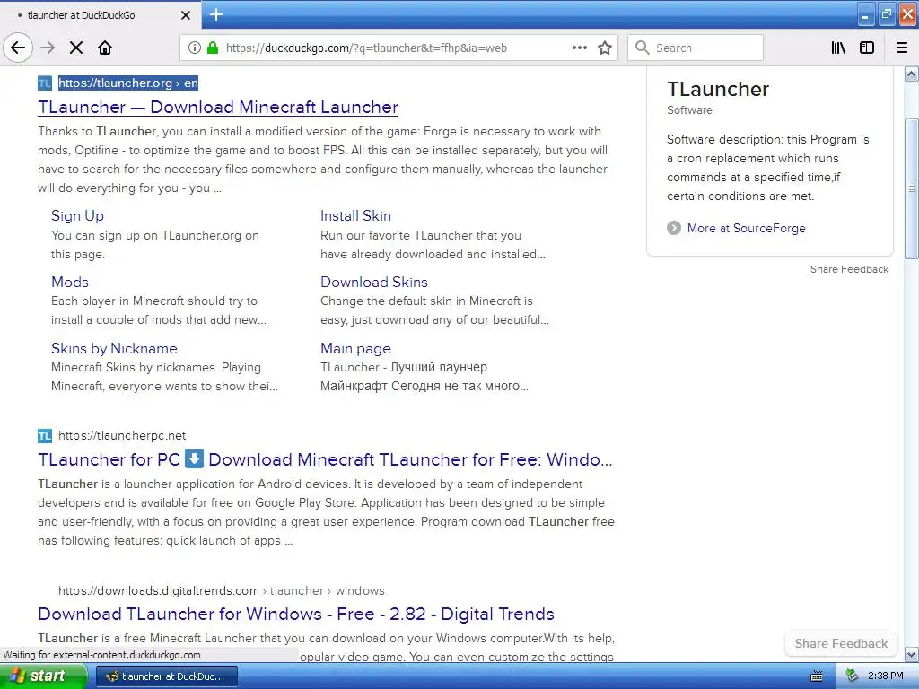Bookmark this page with the star icon

(605, 48)
